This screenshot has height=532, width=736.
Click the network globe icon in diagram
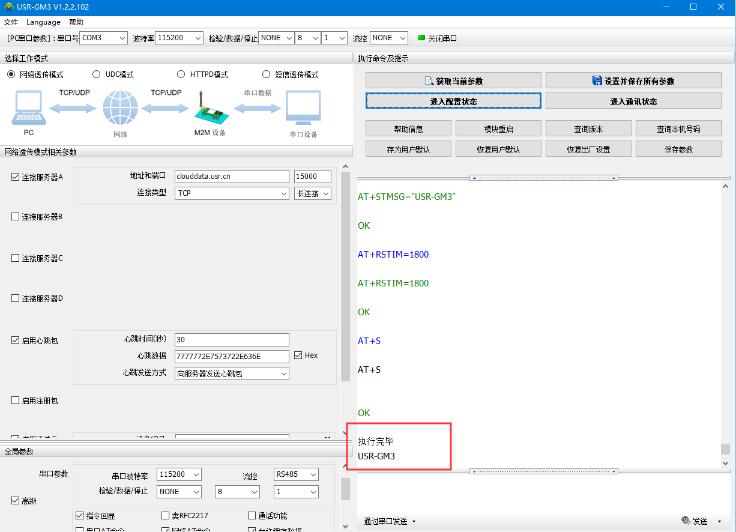(120, 109)
